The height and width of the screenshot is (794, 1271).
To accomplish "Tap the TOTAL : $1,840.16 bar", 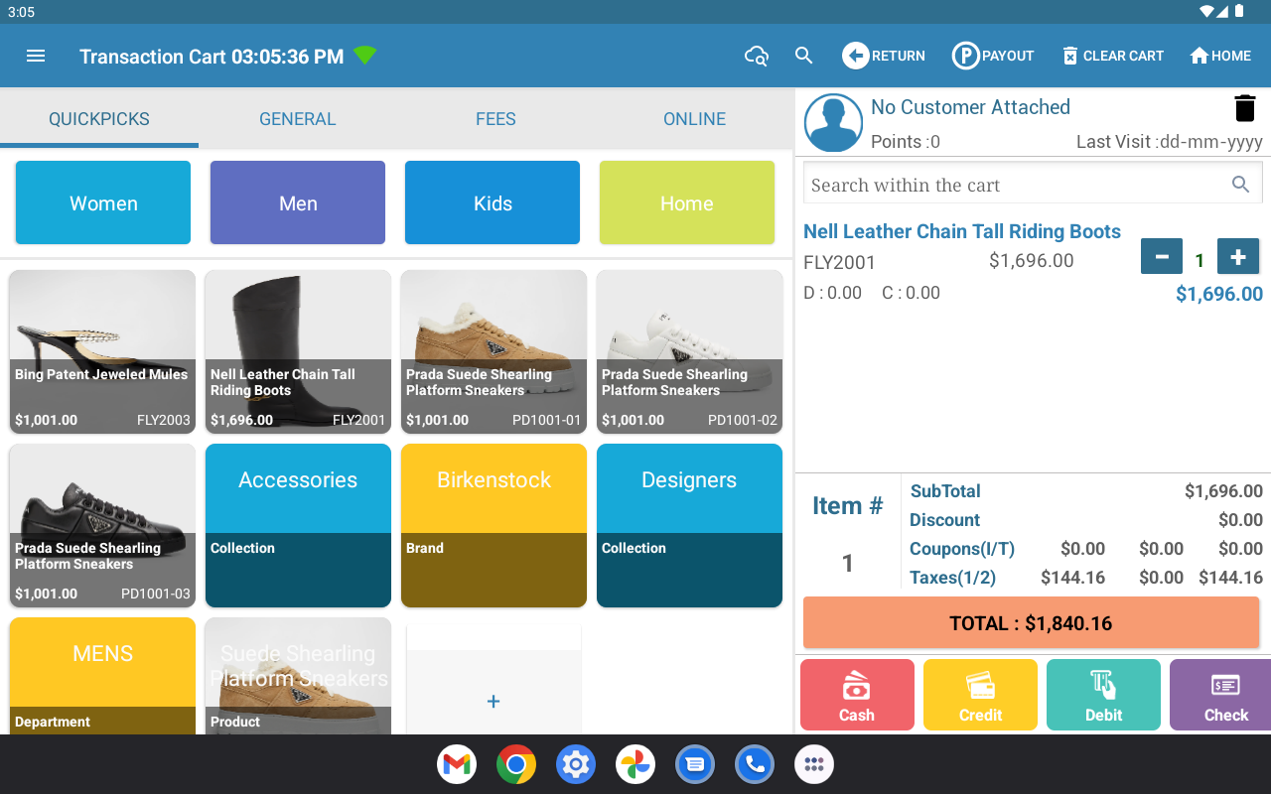I will coord(1031,623).
